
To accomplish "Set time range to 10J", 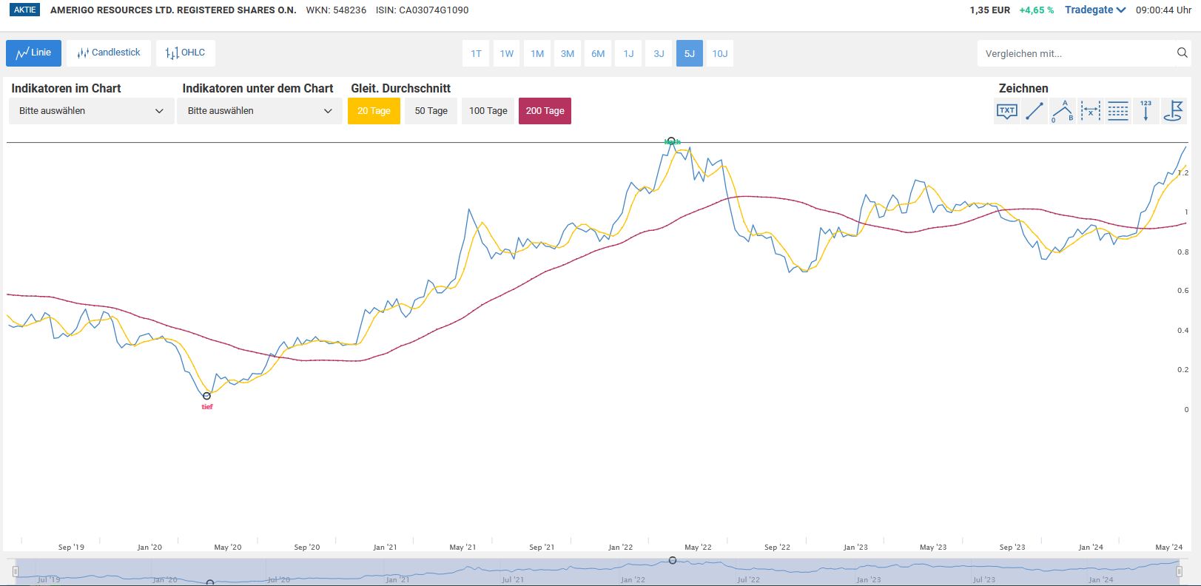I will pos(719,53).
